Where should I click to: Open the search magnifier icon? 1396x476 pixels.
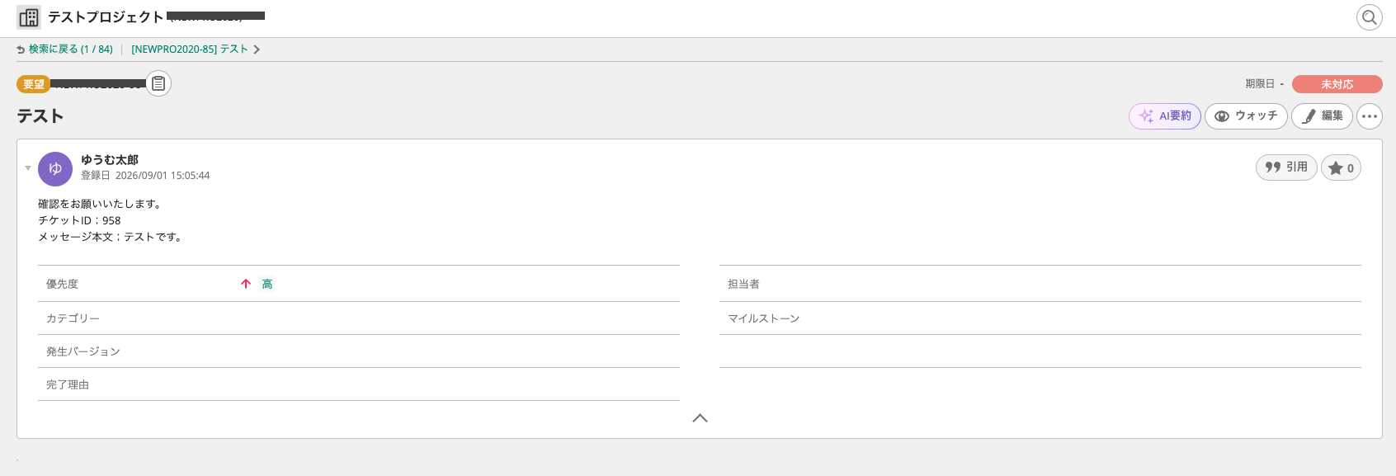(x=1370, y=17)
